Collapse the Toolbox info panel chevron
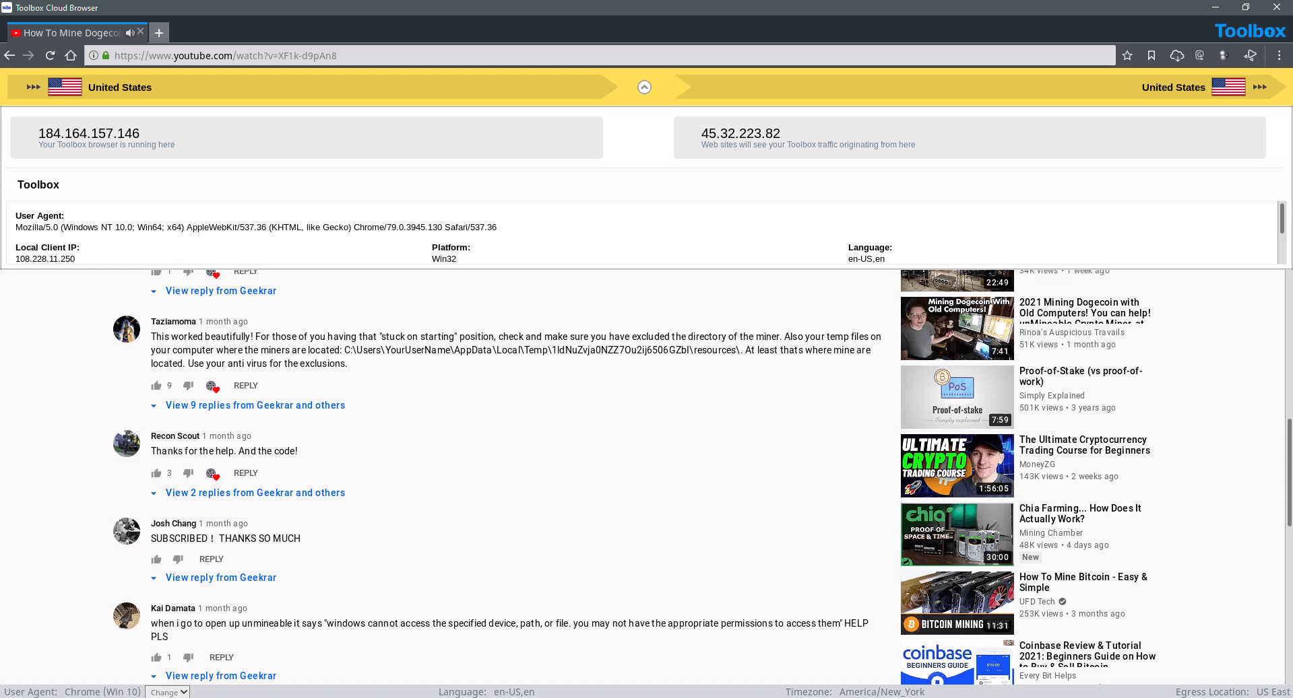The height and width of the screenshot is (698, 1293). coord(644,87)
